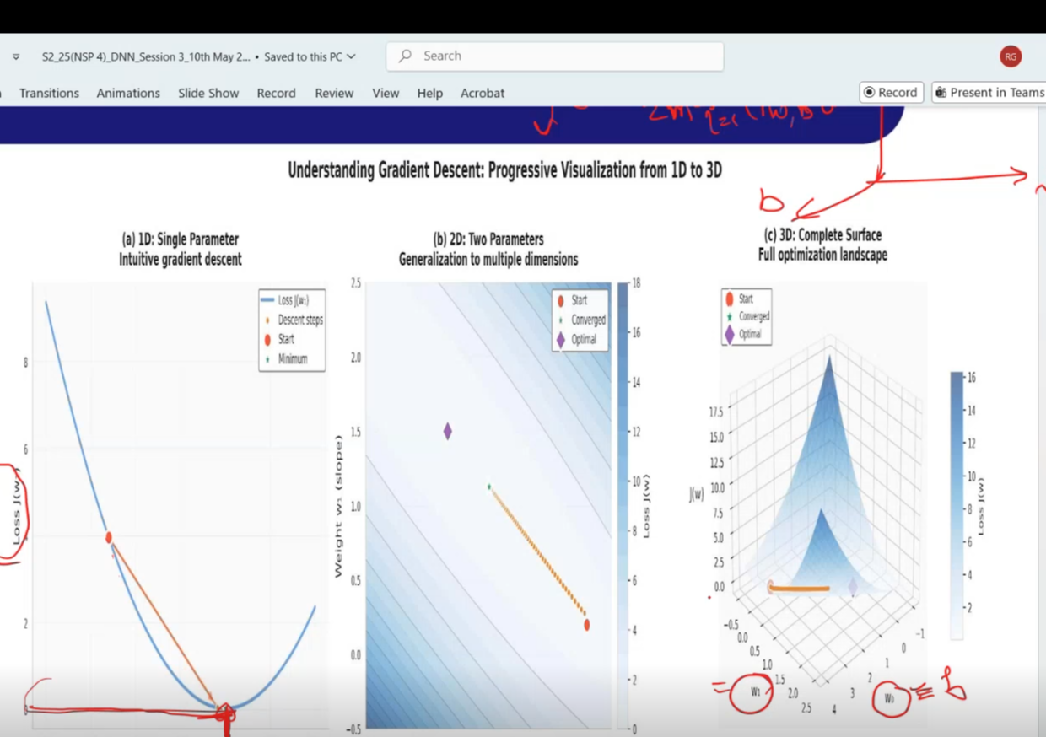Open the Quick Access Toolbar customize arrow
Screen dimensions: 1046x737
[x=16, y=56]
